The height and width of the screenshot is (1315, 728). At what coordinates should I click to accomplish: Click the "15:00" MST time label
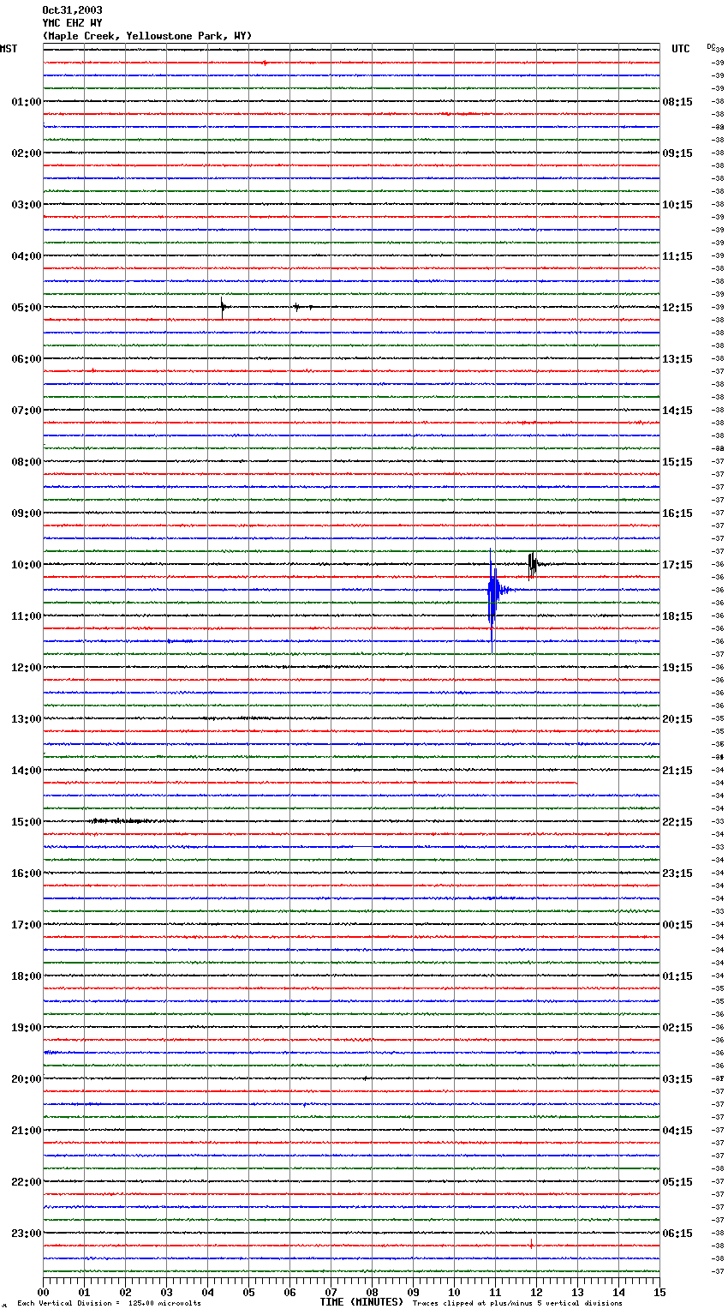point(26,822)
